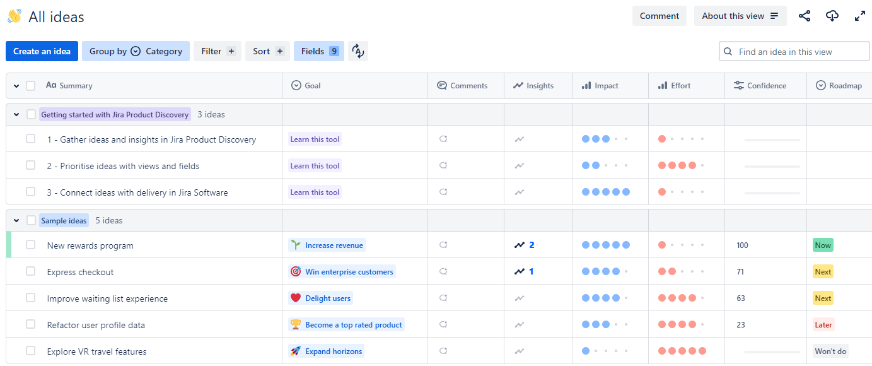The height and width of the screenshot is (366, 872).
Task: Click the fullscreen expand icon top right
Action: 860,16
